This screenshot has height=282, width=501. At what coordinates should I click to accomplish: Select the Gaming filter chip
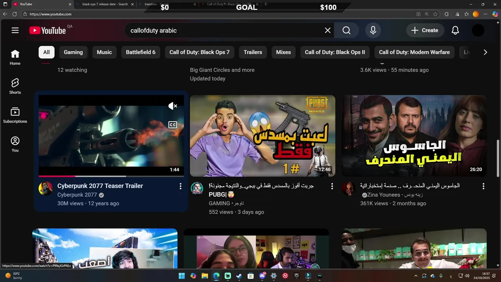[73, 52]
